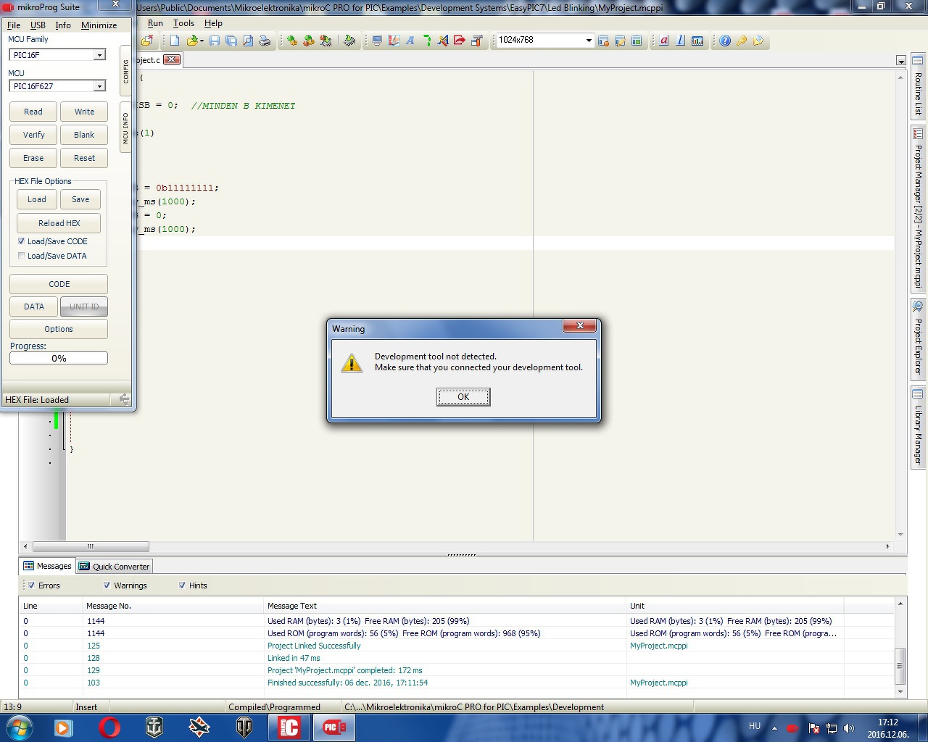928x742 pixels.
Task: Click the Save HEX button
Action: point(80,199)
